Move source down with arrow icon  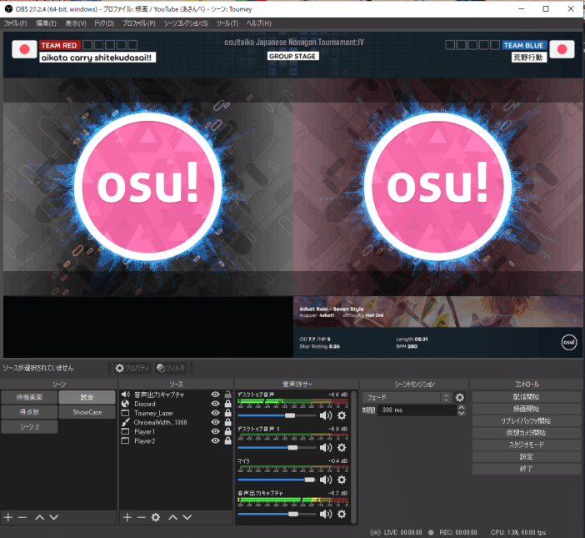point(187,517)
